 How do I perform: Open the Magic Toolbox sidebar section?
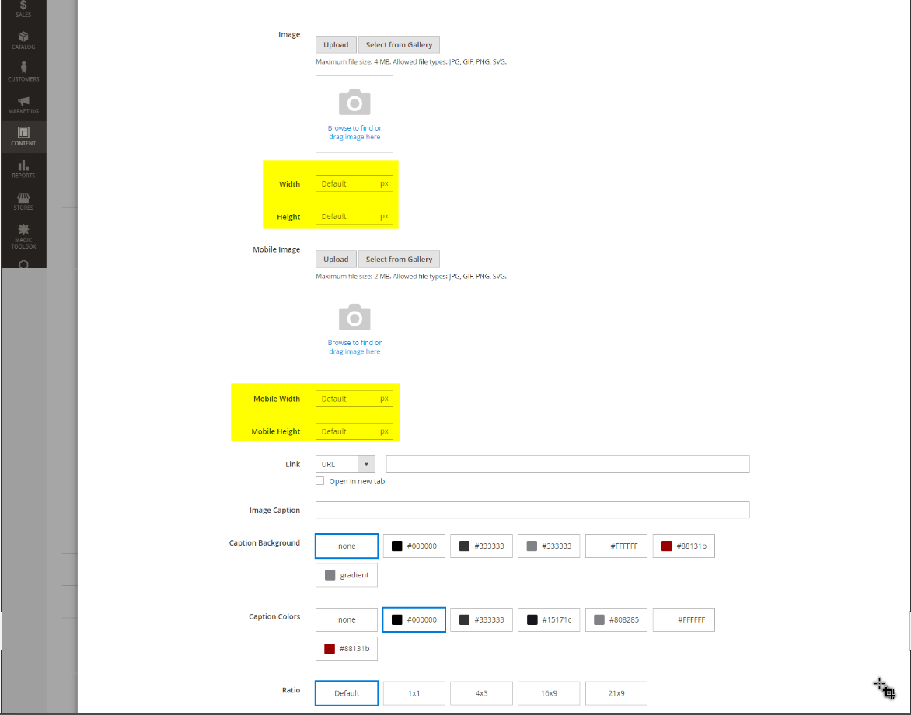pos(23,235)
